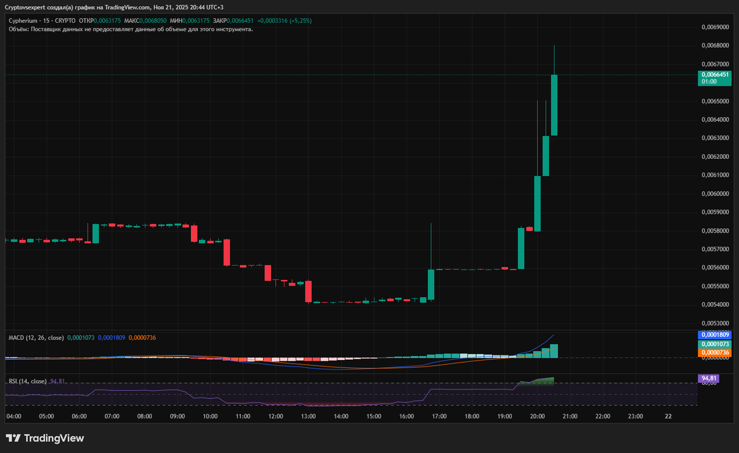
Task: Click the orange 0,0000736 tag on MACD axis
Action: 714,352
